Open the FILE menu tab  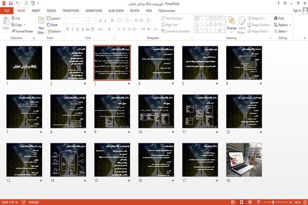[7, 11]
